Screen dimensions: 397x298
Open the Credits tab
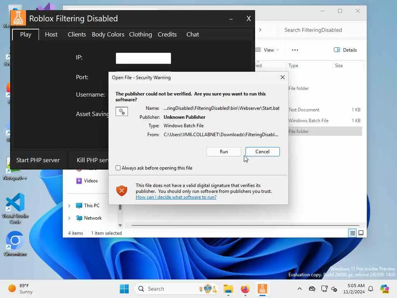[167, 35]
